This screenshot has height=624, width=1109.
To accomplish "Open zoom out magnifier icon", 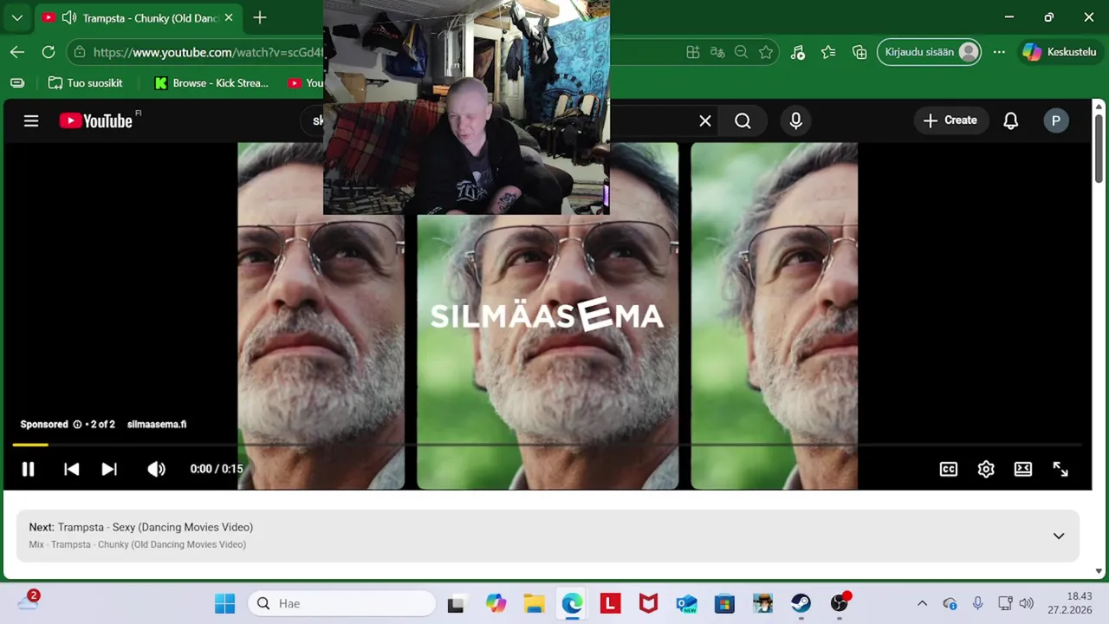I will click(741, 52).
